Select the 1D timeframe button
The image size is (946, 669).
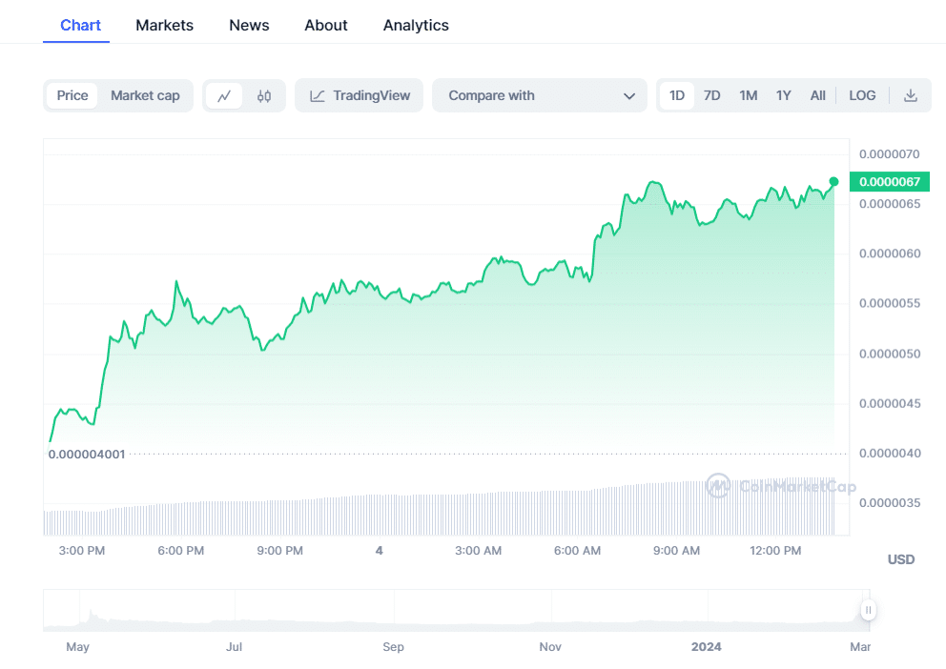(677, 95)
